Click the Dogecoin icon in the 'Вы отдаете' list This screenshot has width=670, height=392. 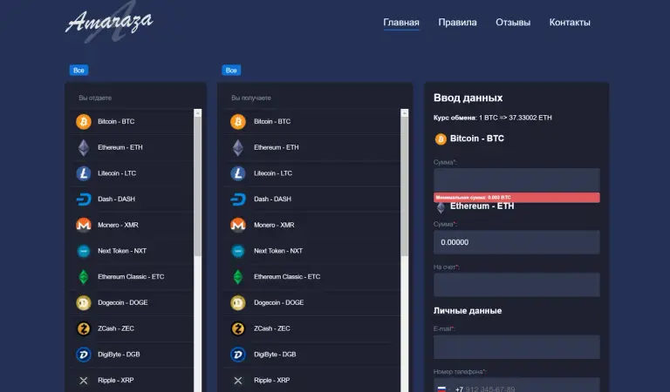tap(84, 303)
